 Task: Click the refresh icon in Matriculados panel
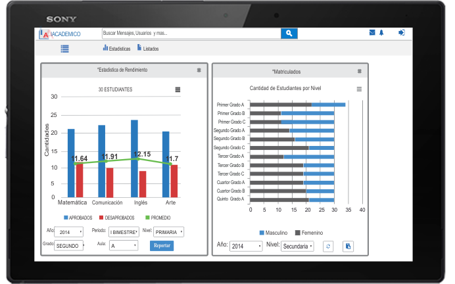(x=329, y=246)
